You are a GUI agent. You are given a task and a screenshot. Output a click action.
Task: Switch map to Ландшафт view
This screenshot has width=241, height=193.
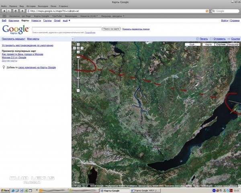click(x=233, y=45)
